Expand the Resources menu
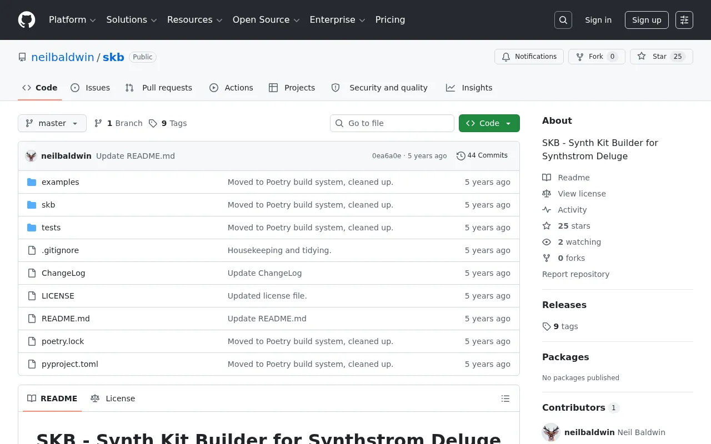 click(194, 20)
